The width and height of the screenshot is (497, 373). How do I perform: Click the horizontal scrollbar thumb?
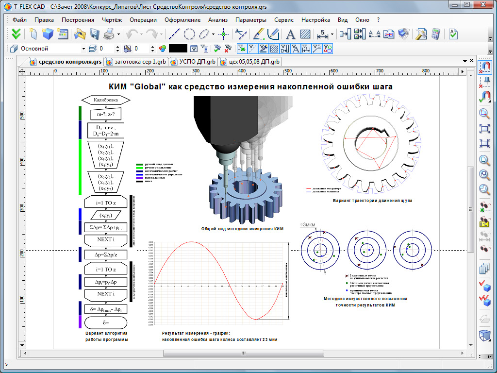pos(244,353)
